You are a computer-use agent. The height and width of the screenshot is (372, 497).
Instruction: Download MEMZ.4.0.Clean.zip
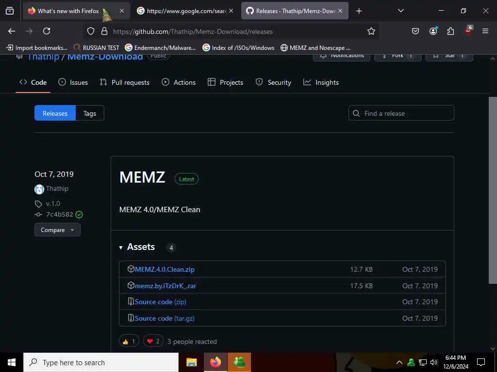(165, 269)
